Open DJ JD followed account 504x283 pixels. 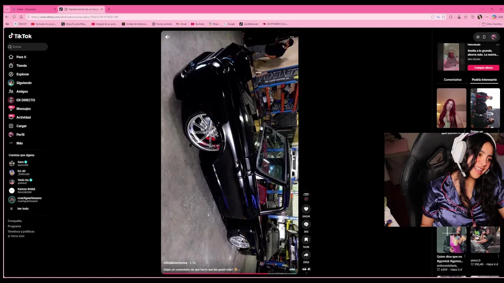pyautogui.click(x=20, y=172)
